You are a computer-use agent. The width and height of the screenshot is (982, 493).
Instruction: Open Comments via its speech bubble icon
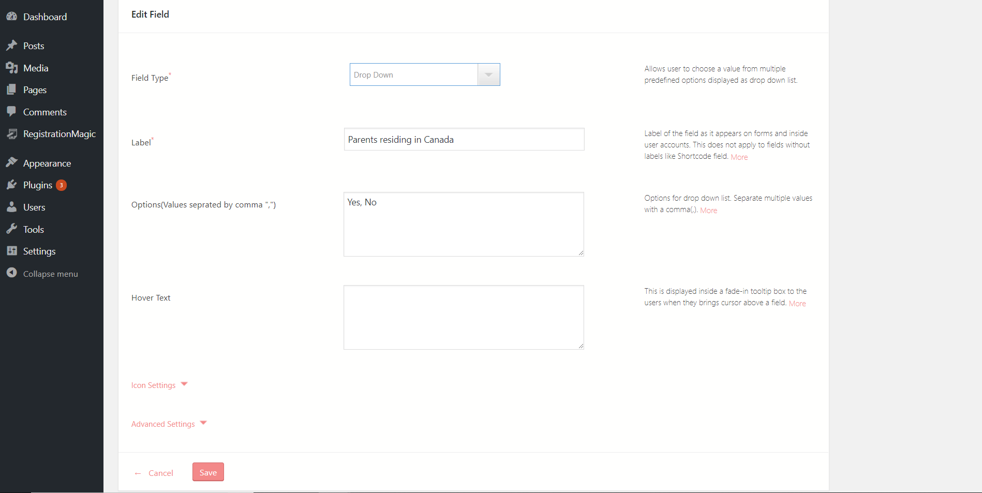tap(12, 112)
